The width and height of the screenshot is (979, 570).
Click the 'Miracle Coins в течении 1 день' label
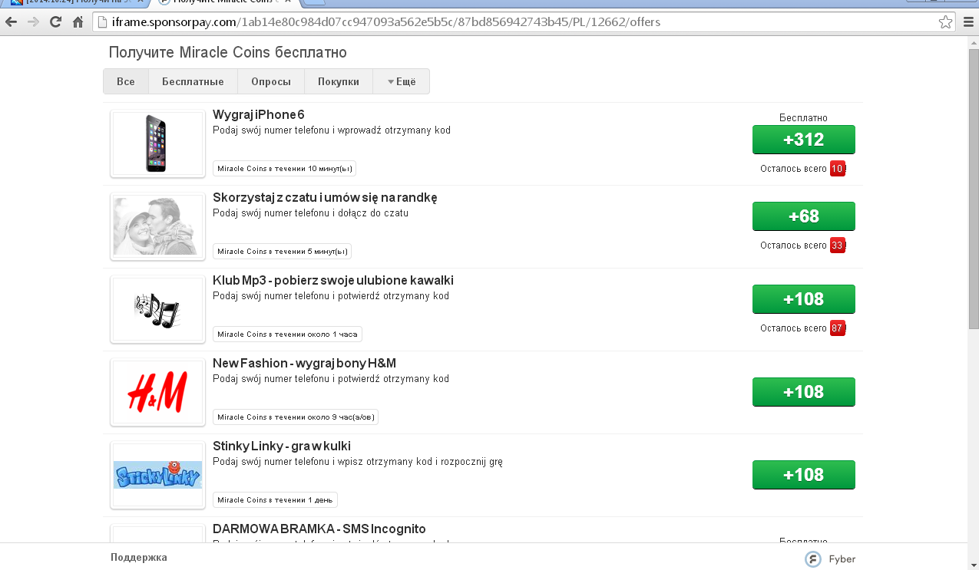click(x=275, y=500)
